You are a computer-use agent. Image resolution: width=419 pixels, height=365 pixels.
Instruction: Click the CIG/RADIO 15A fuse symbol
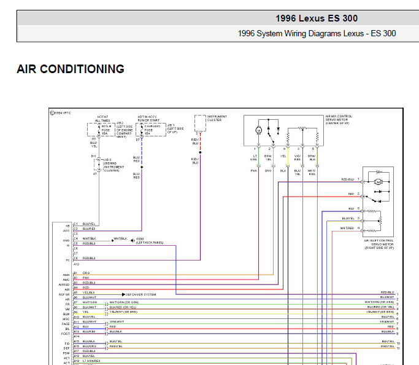click(x=142, y=130)
